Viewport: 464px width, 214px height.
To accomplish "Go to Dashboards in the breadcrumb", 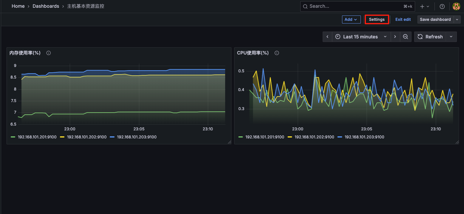I will pos(46,6).
